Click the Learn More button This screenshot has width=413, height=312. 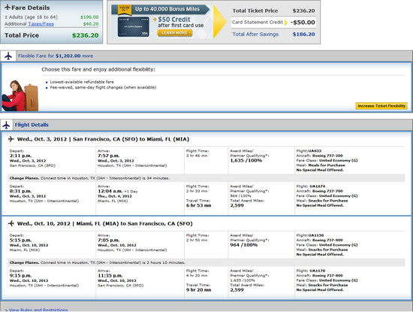175,32
